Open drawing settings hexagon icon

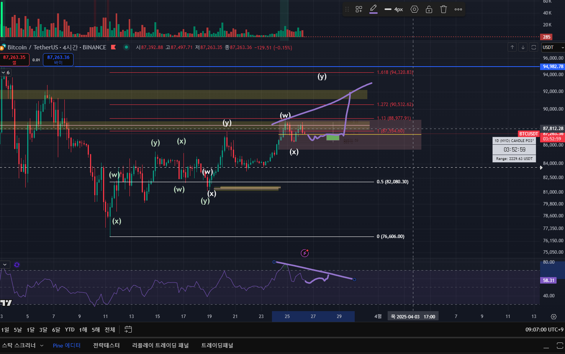(x=414, y=9)
